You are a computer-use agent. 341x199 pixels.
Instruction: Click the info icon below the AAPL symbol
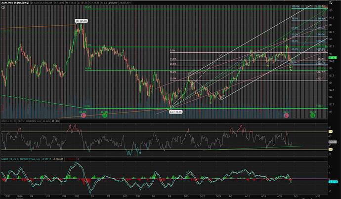click(2, 7)
